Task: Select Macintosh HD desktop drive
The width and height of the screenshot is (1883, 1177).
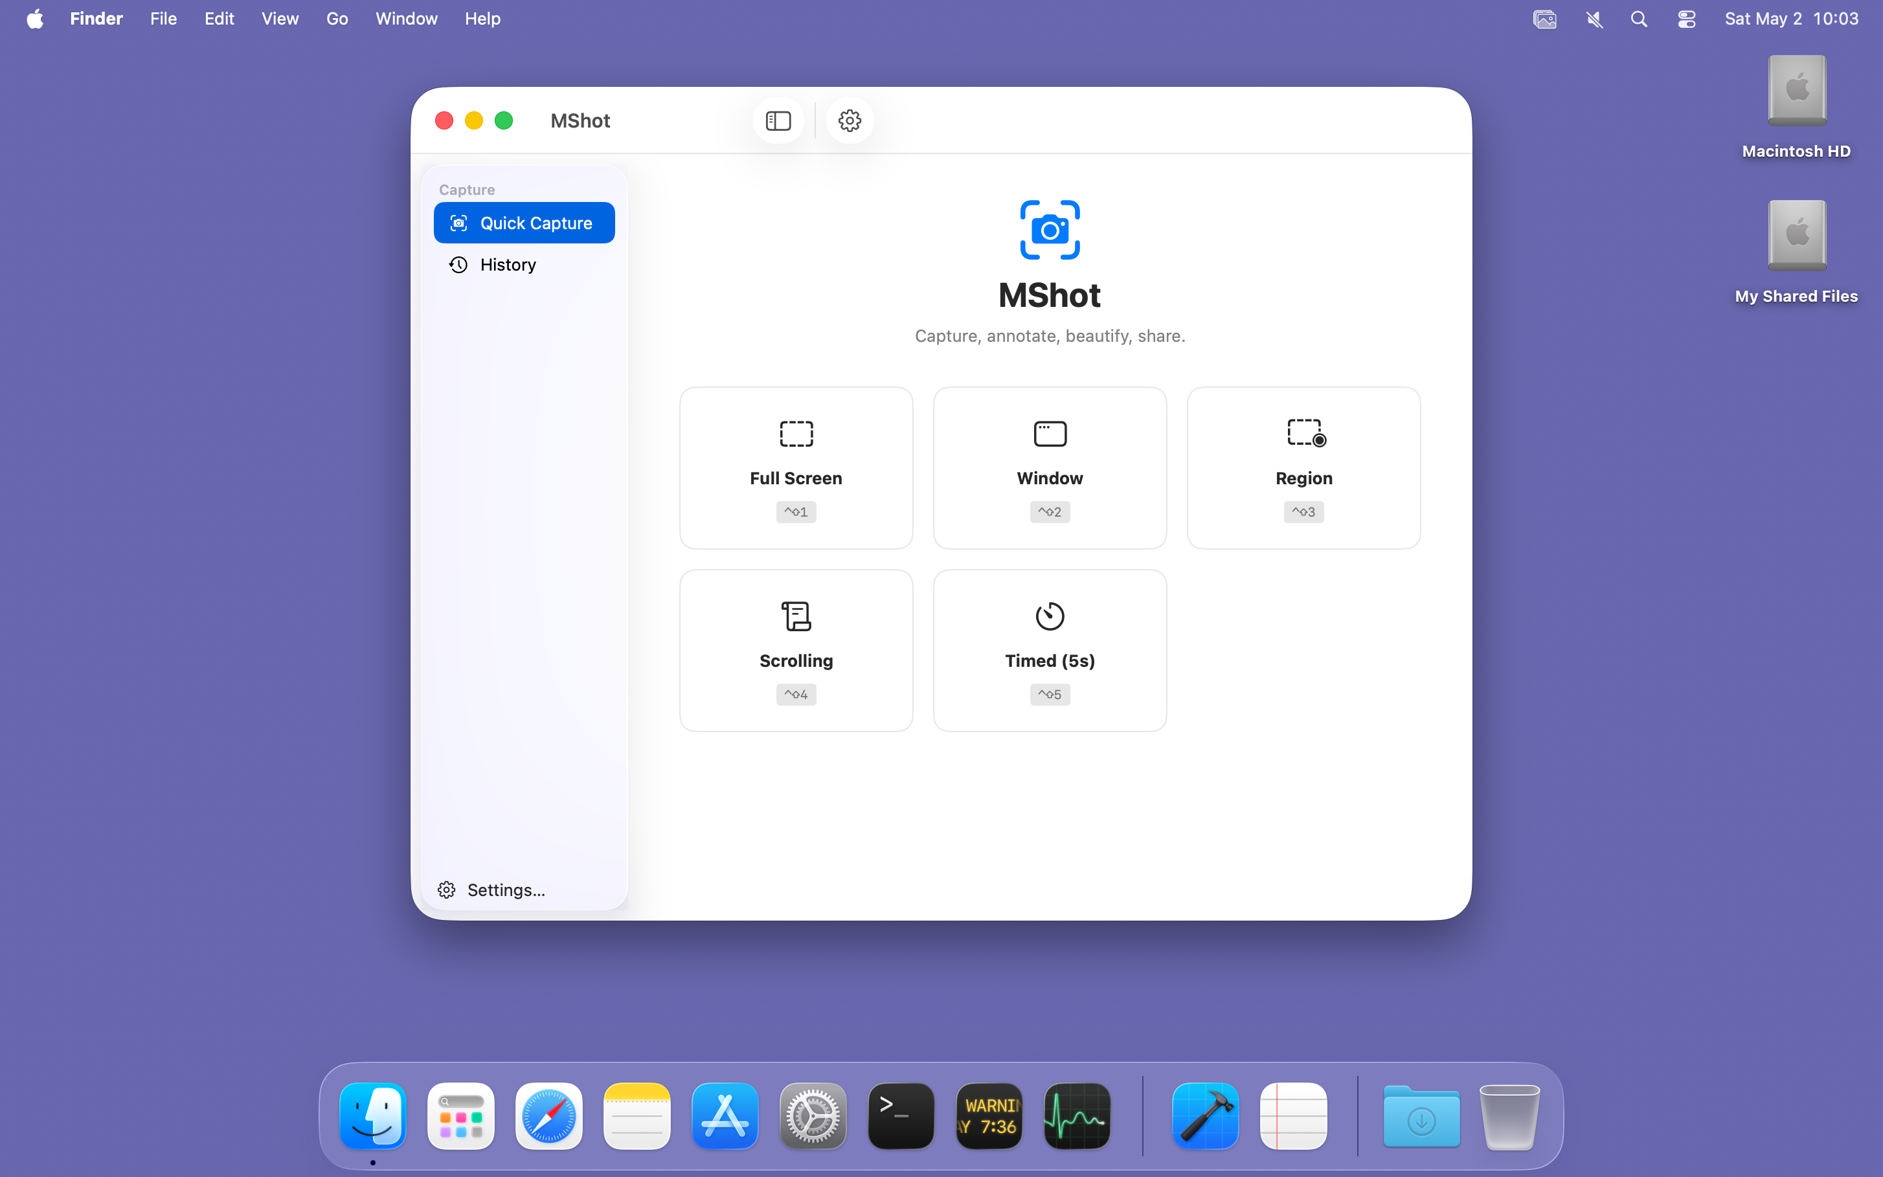Action: 1797,107
